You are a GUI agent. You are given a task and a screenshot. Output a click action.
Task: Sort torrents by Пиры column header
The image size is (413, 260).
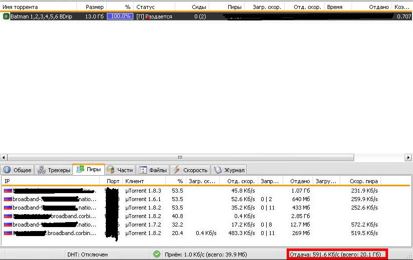227,7
